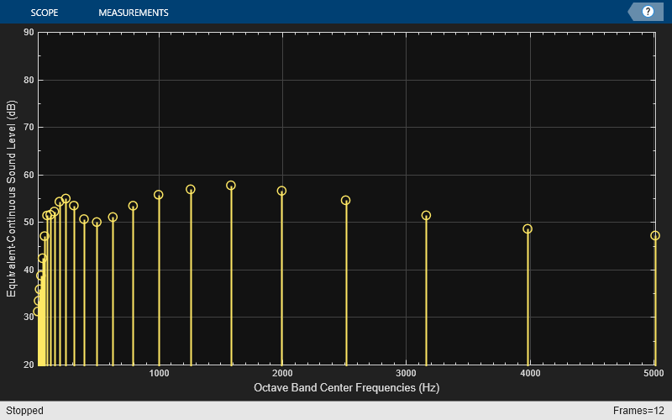Click the 1000 Hz x-axis tick label

click(159, 374)
